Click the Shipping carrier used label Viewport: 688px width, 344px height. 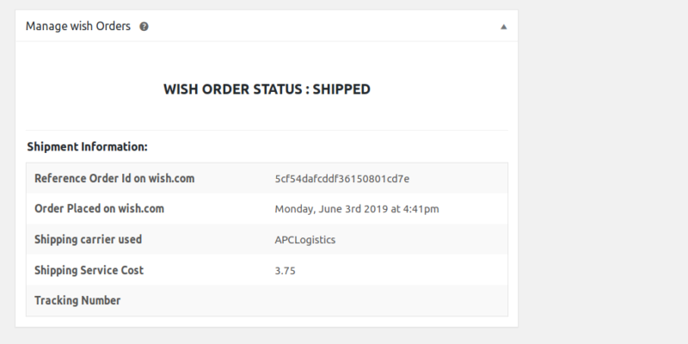[89, 239]
